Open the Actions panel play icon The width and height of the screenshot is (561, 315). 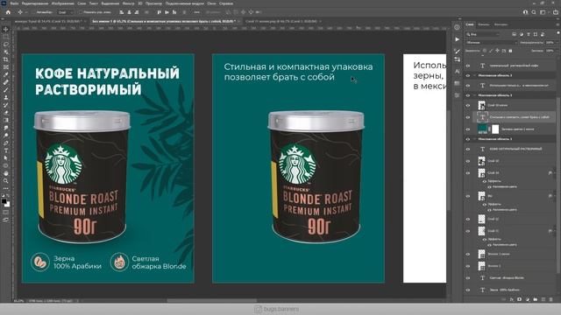coord(458,39)
